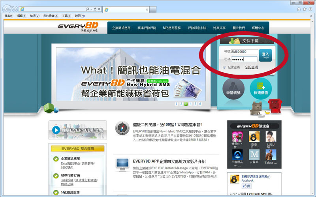
Task: Open the 檢視(V) menu
Action: point(35,16)
